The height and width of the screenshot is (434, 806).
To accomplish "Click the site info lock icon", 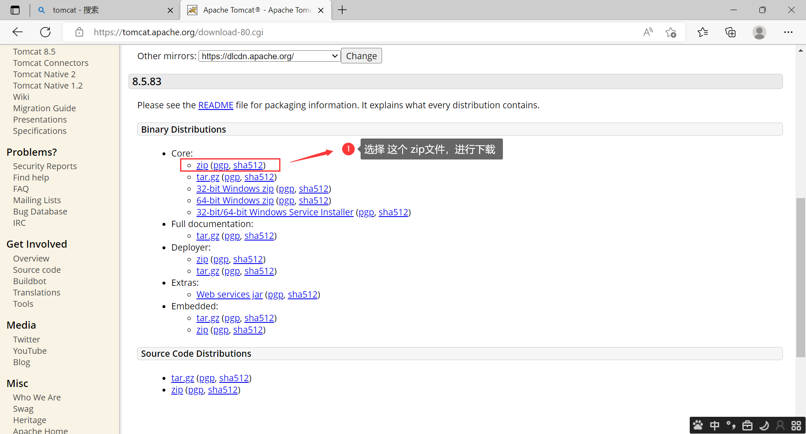I will tap(79, 32).
